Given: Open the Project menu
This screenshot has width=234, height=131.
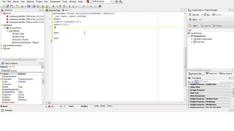Looking at the screenshot, I should point(39,1).
